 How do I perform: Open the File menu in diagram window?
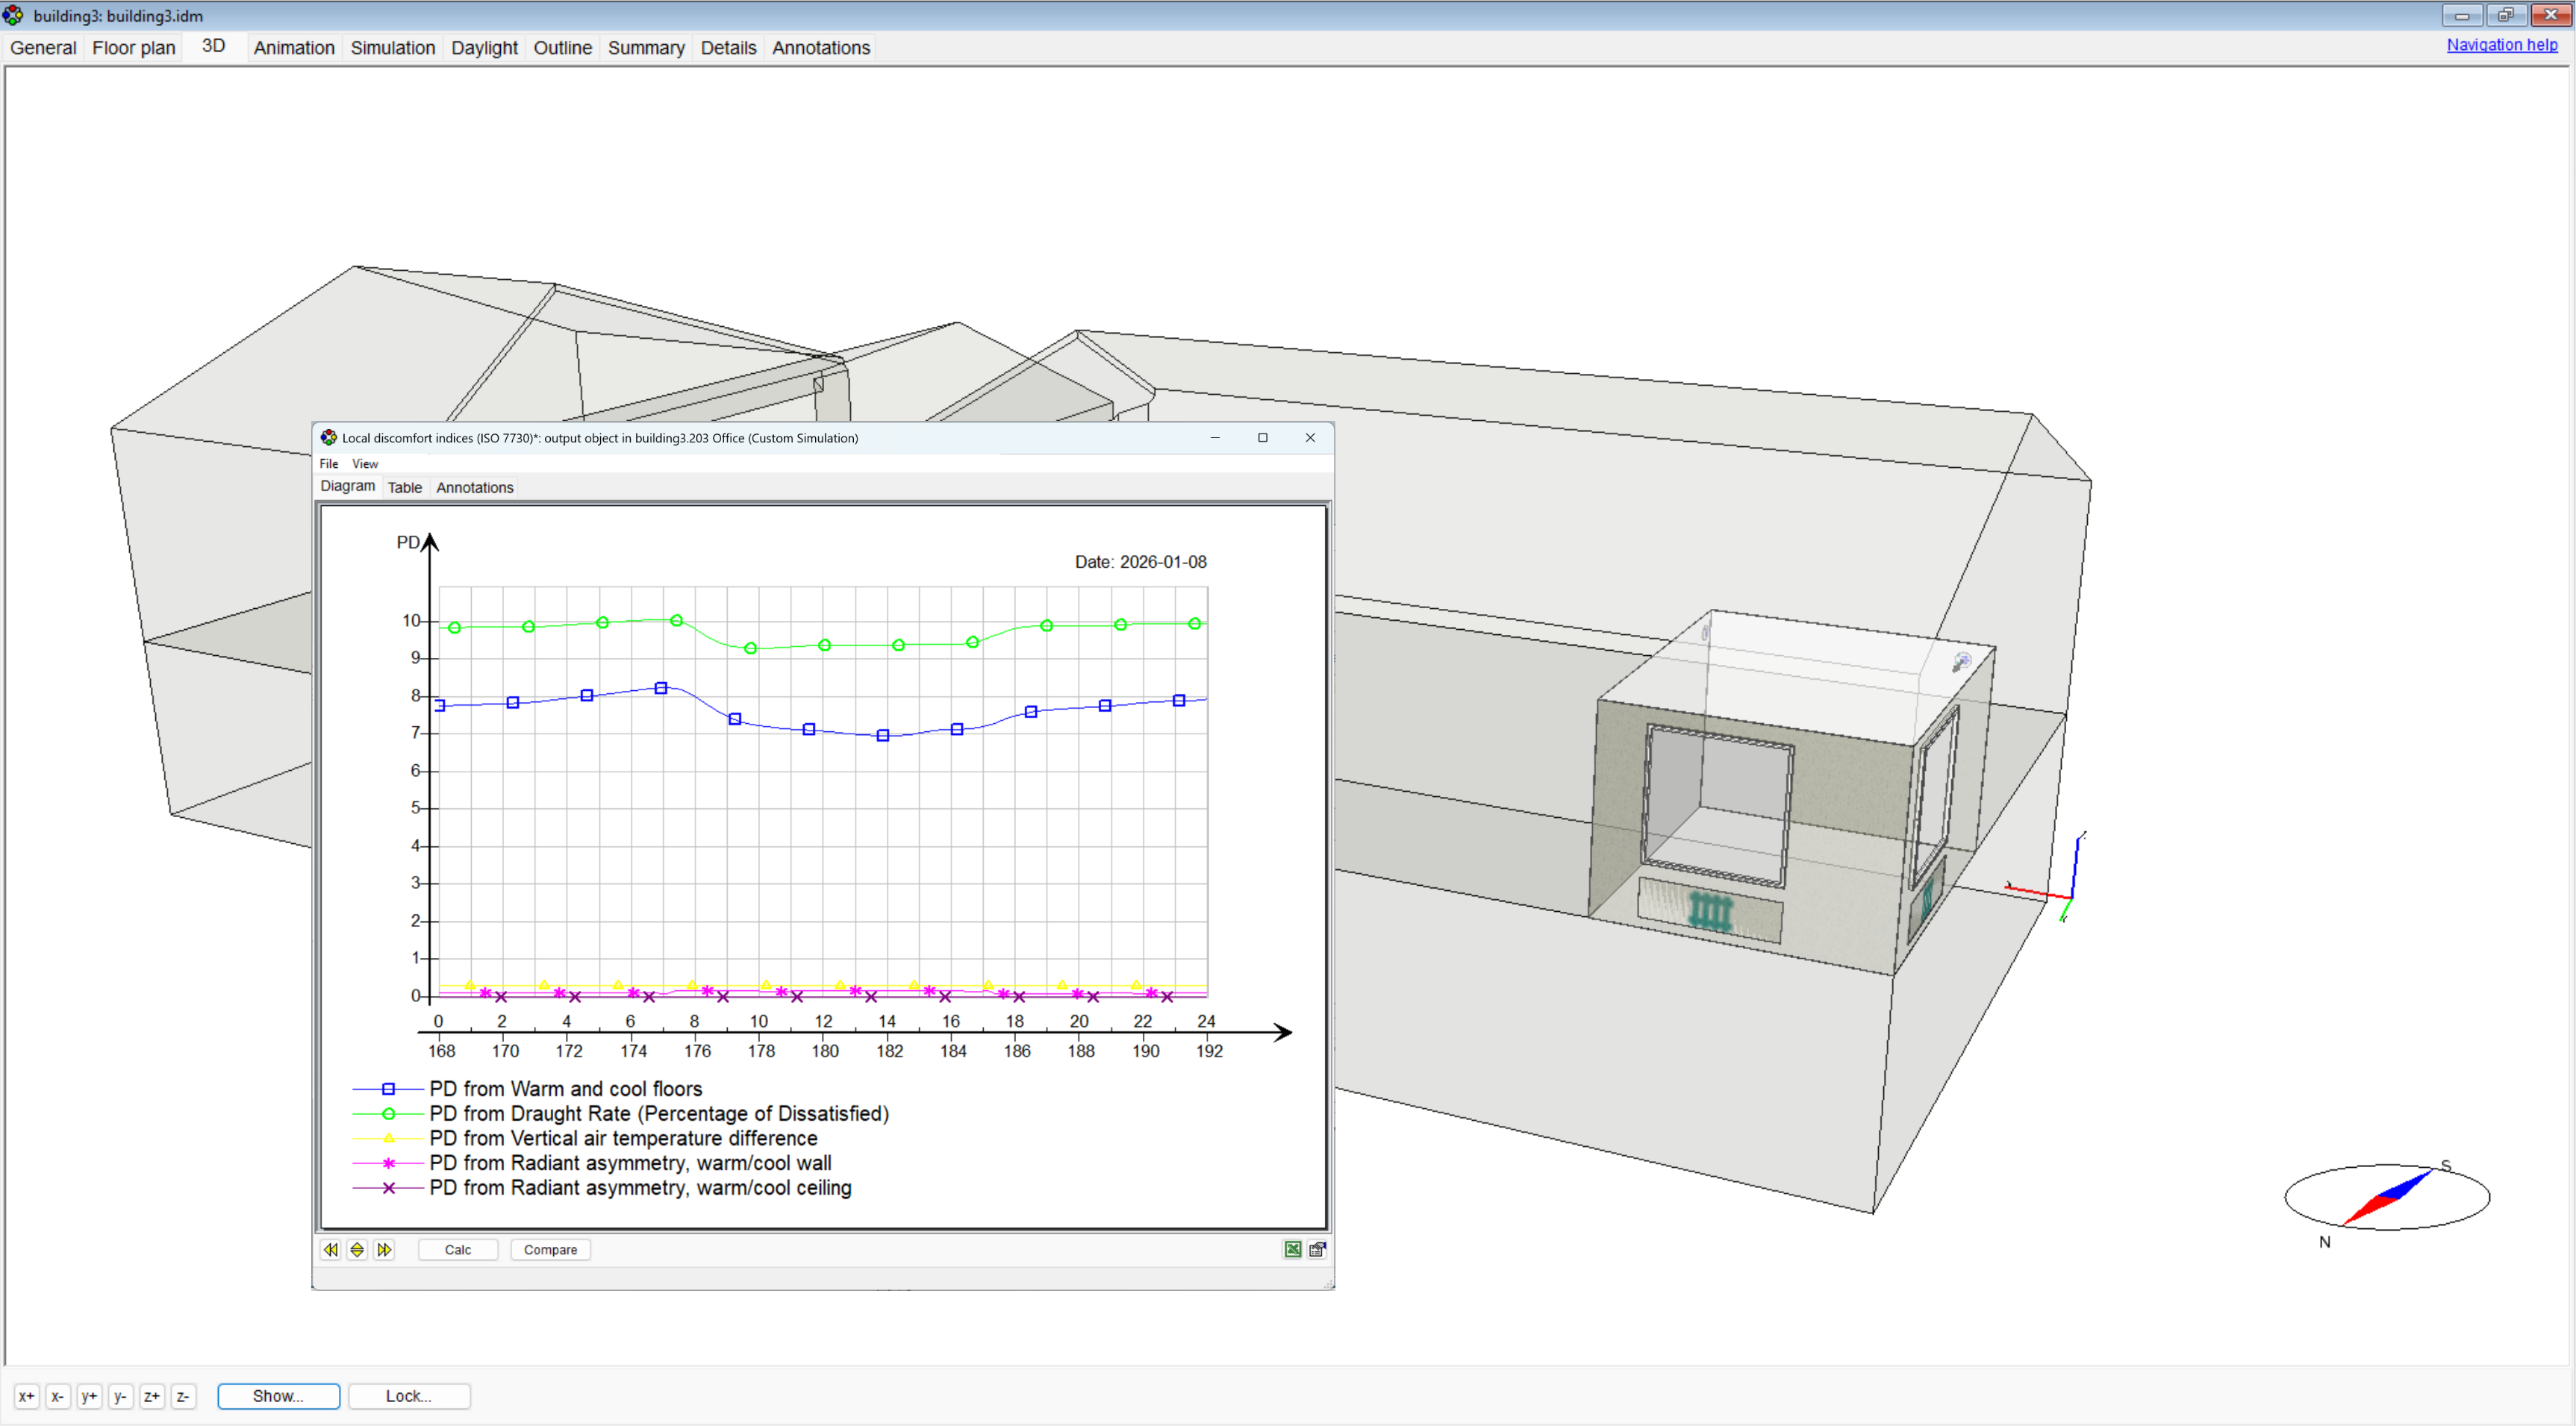[329, 463]
